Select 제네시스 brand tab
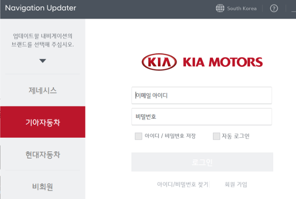The width and height of the screenshot is (296, 199). click(43, 90)
